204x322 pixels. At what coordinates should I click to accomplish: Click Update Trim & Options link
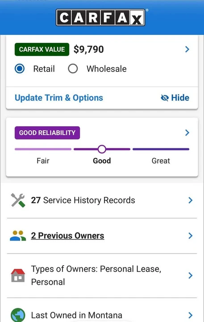[59, 98]
